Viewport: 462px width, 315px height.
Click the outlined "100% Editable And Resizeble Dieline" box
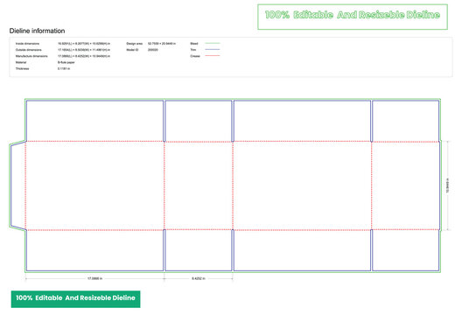pos(353,17)
